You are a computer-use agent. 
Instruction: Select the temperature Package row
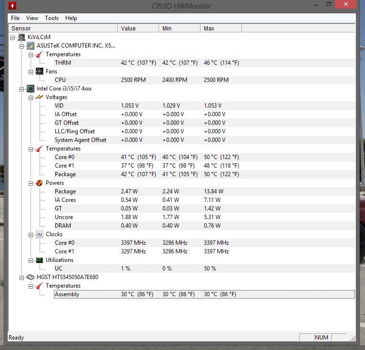pyautogui.click(x=204, y=174)
